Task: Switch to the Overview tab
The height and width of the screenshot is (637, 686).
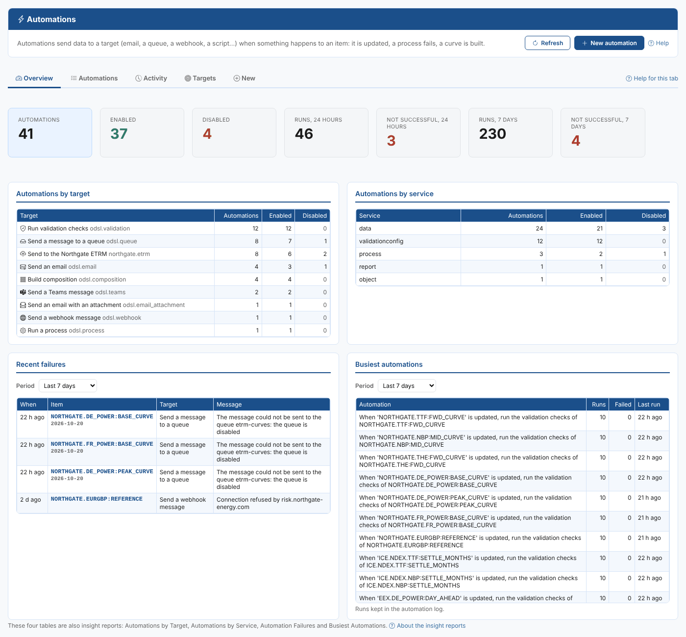Action: pyautogui.click(x=34, y=78)
